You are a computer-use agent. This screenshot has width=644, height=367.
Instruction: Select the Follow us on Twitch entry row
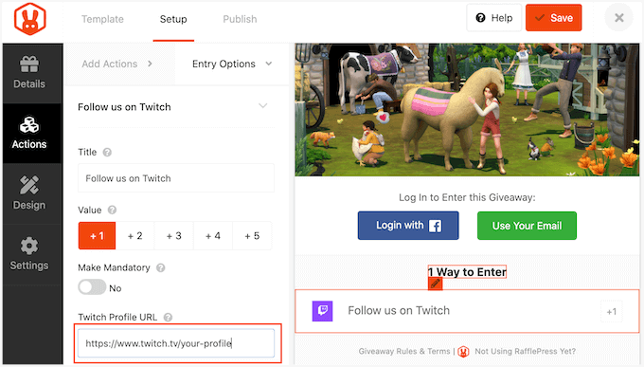point(467,311)
